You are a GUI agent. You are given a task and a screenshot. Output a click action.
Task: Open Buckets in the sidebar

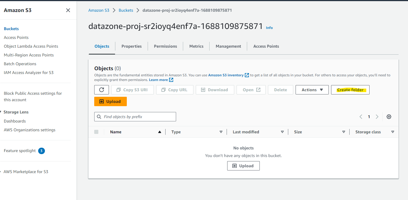11,29
